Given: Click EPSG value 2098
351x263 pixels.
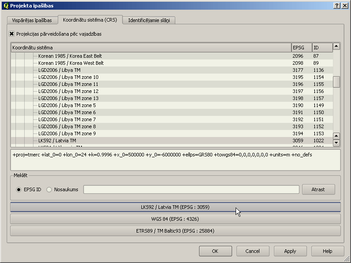Looking at the screenshot, I should point(298,63).
